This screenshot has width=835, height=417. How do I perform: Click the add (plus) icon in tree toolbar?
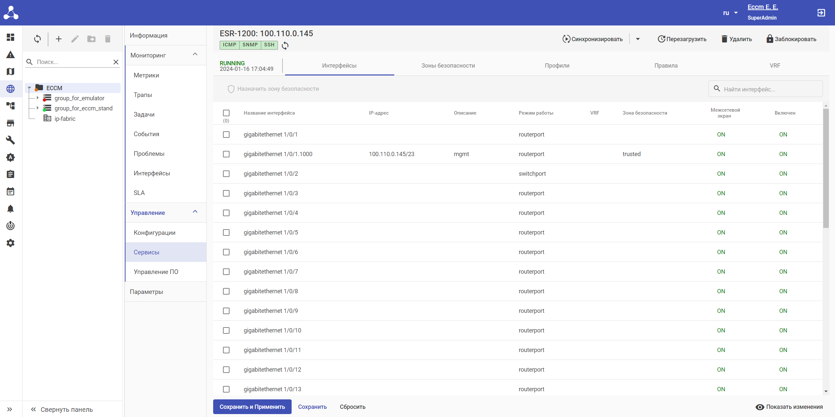click(x=59, y=39)
